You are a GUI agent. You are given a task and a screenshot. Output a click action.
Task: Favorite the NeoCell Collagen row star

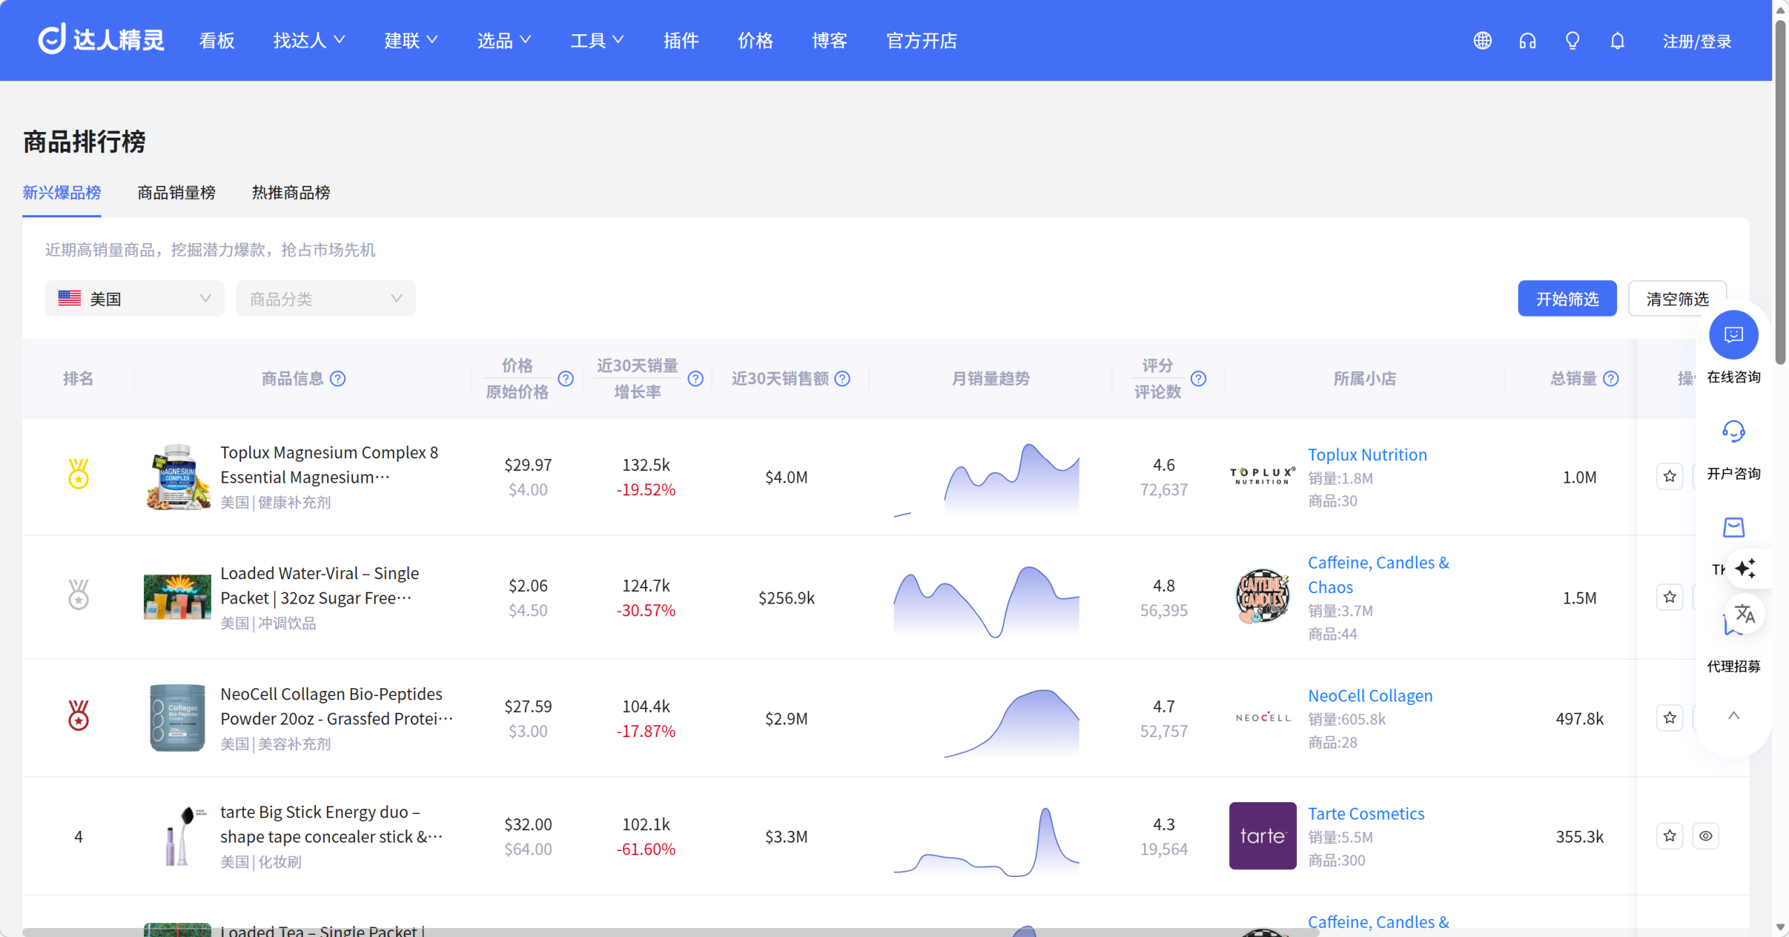(x=1670, y=718)
